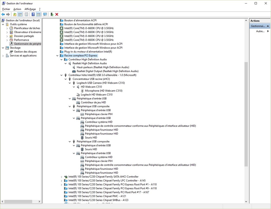Toggle the console tree show/hide icon
Viewport: 271px width, 209px height.
[20, 15]
